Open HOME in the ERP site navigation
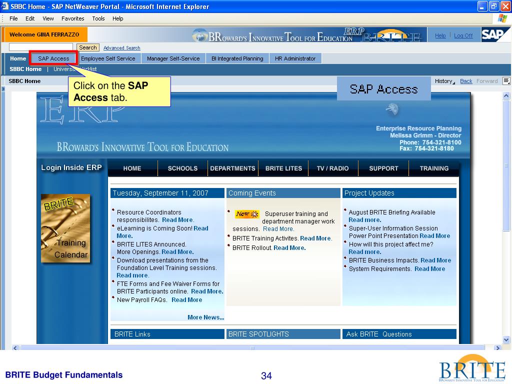Image resolution: width=512 pixels, height=384 pixels. [x=132, y=168]
